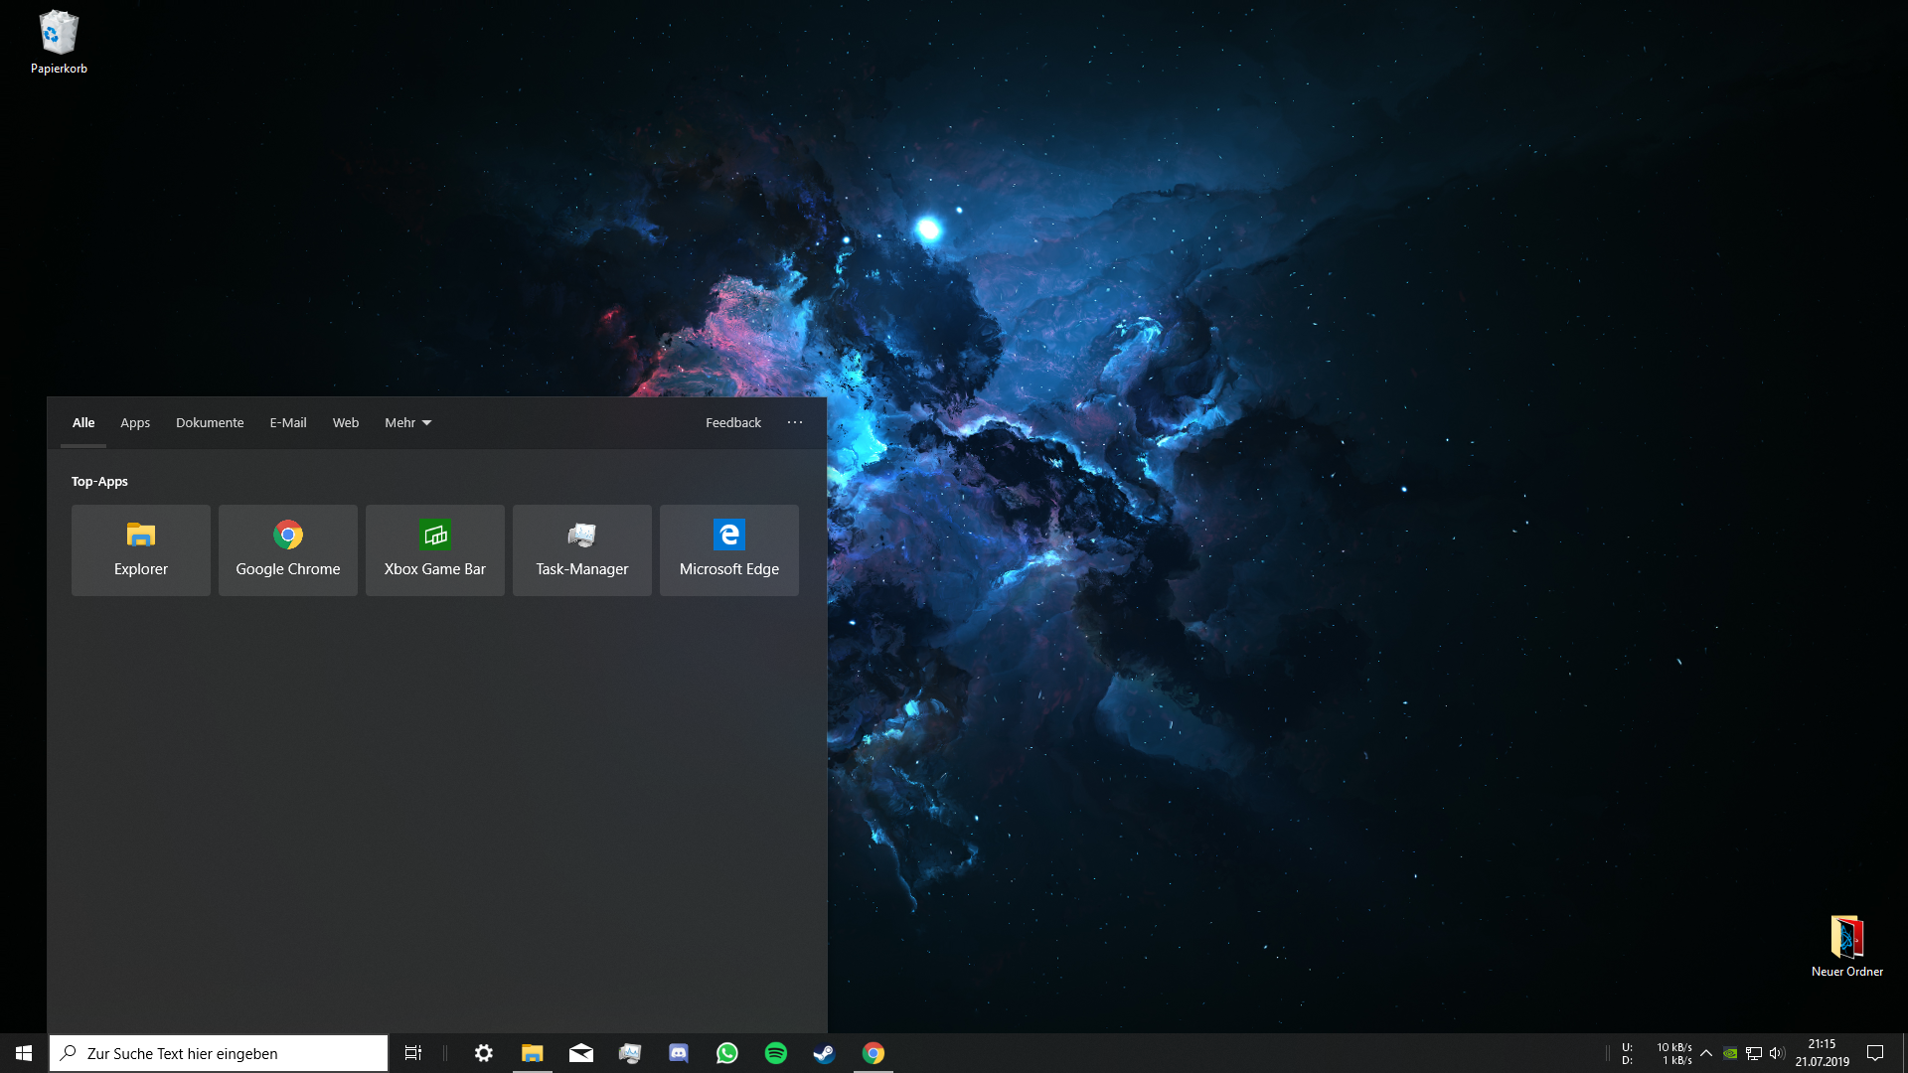
Task: Expand Mehr dropdown in search bar
Action: click(x=407, y=422)
